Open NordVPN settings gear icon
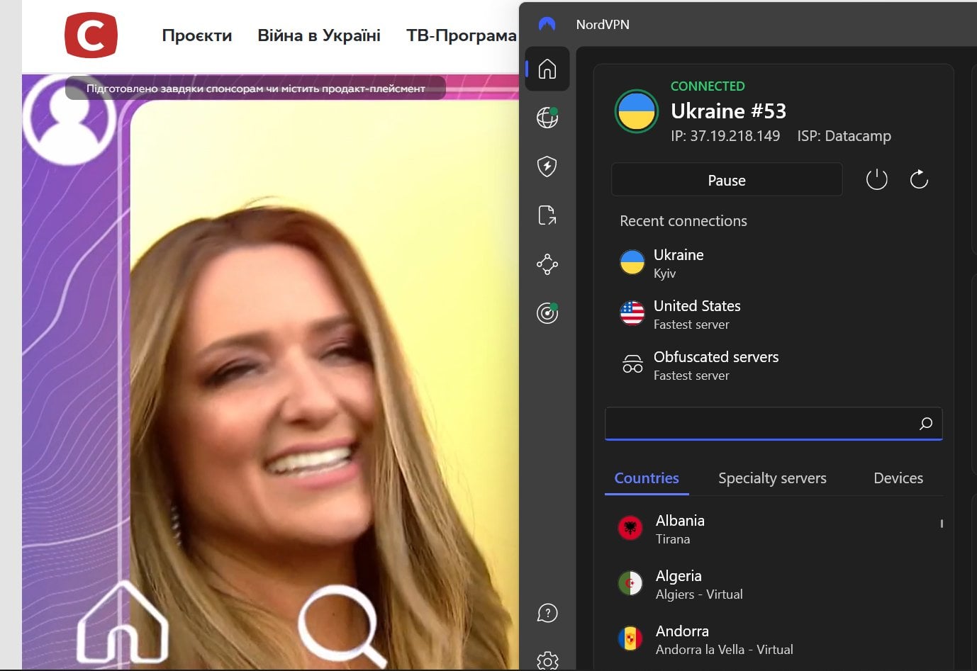Image resolution: width=977 pixels, height=671 pixels. click(x=547, y=660)
